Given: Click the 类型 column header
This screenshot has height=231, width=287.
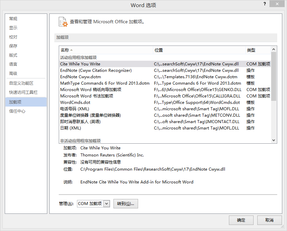Looking at the screenshot, I should click(x=258, y=50).
